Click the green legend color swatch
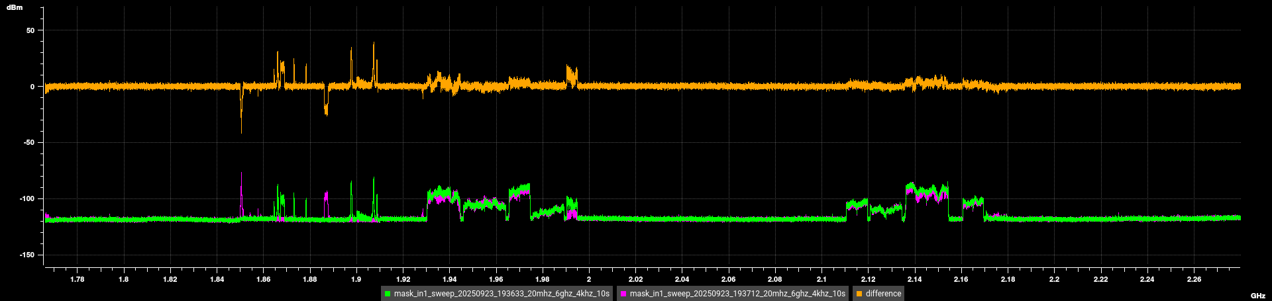This screenshot has width=1272, height=301. [388, 294]
